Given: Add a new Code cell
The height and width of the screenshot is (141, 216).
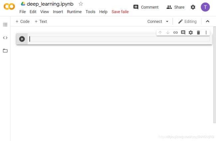Looking at the screenshot, I should pyautogui.click(x=23, y=22).
